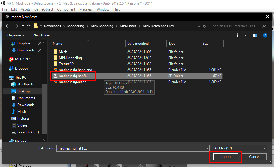
Task: Open Unity's Madness menu
Action: point(86,9)
